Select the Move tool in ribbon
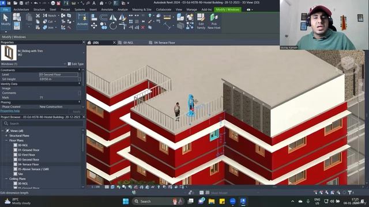The width and height of the screenshot is (369, 207). pyautogui.click(x=94, y=26)
